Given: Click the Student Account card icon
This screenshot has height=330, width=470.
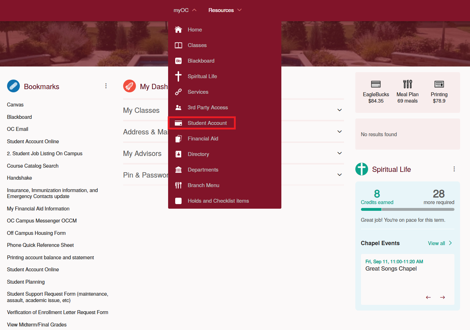Looking at the screenshot, I should (x=178, y=123).
